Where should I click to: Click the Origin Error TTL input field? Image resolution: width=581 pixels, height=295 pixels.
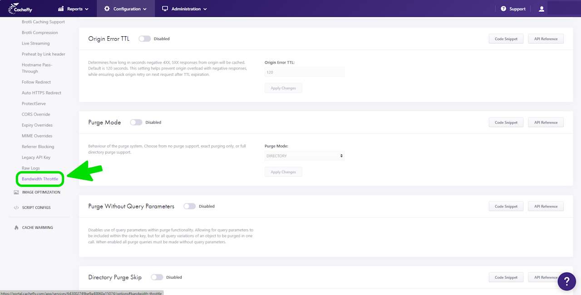[x=305, y=72]
